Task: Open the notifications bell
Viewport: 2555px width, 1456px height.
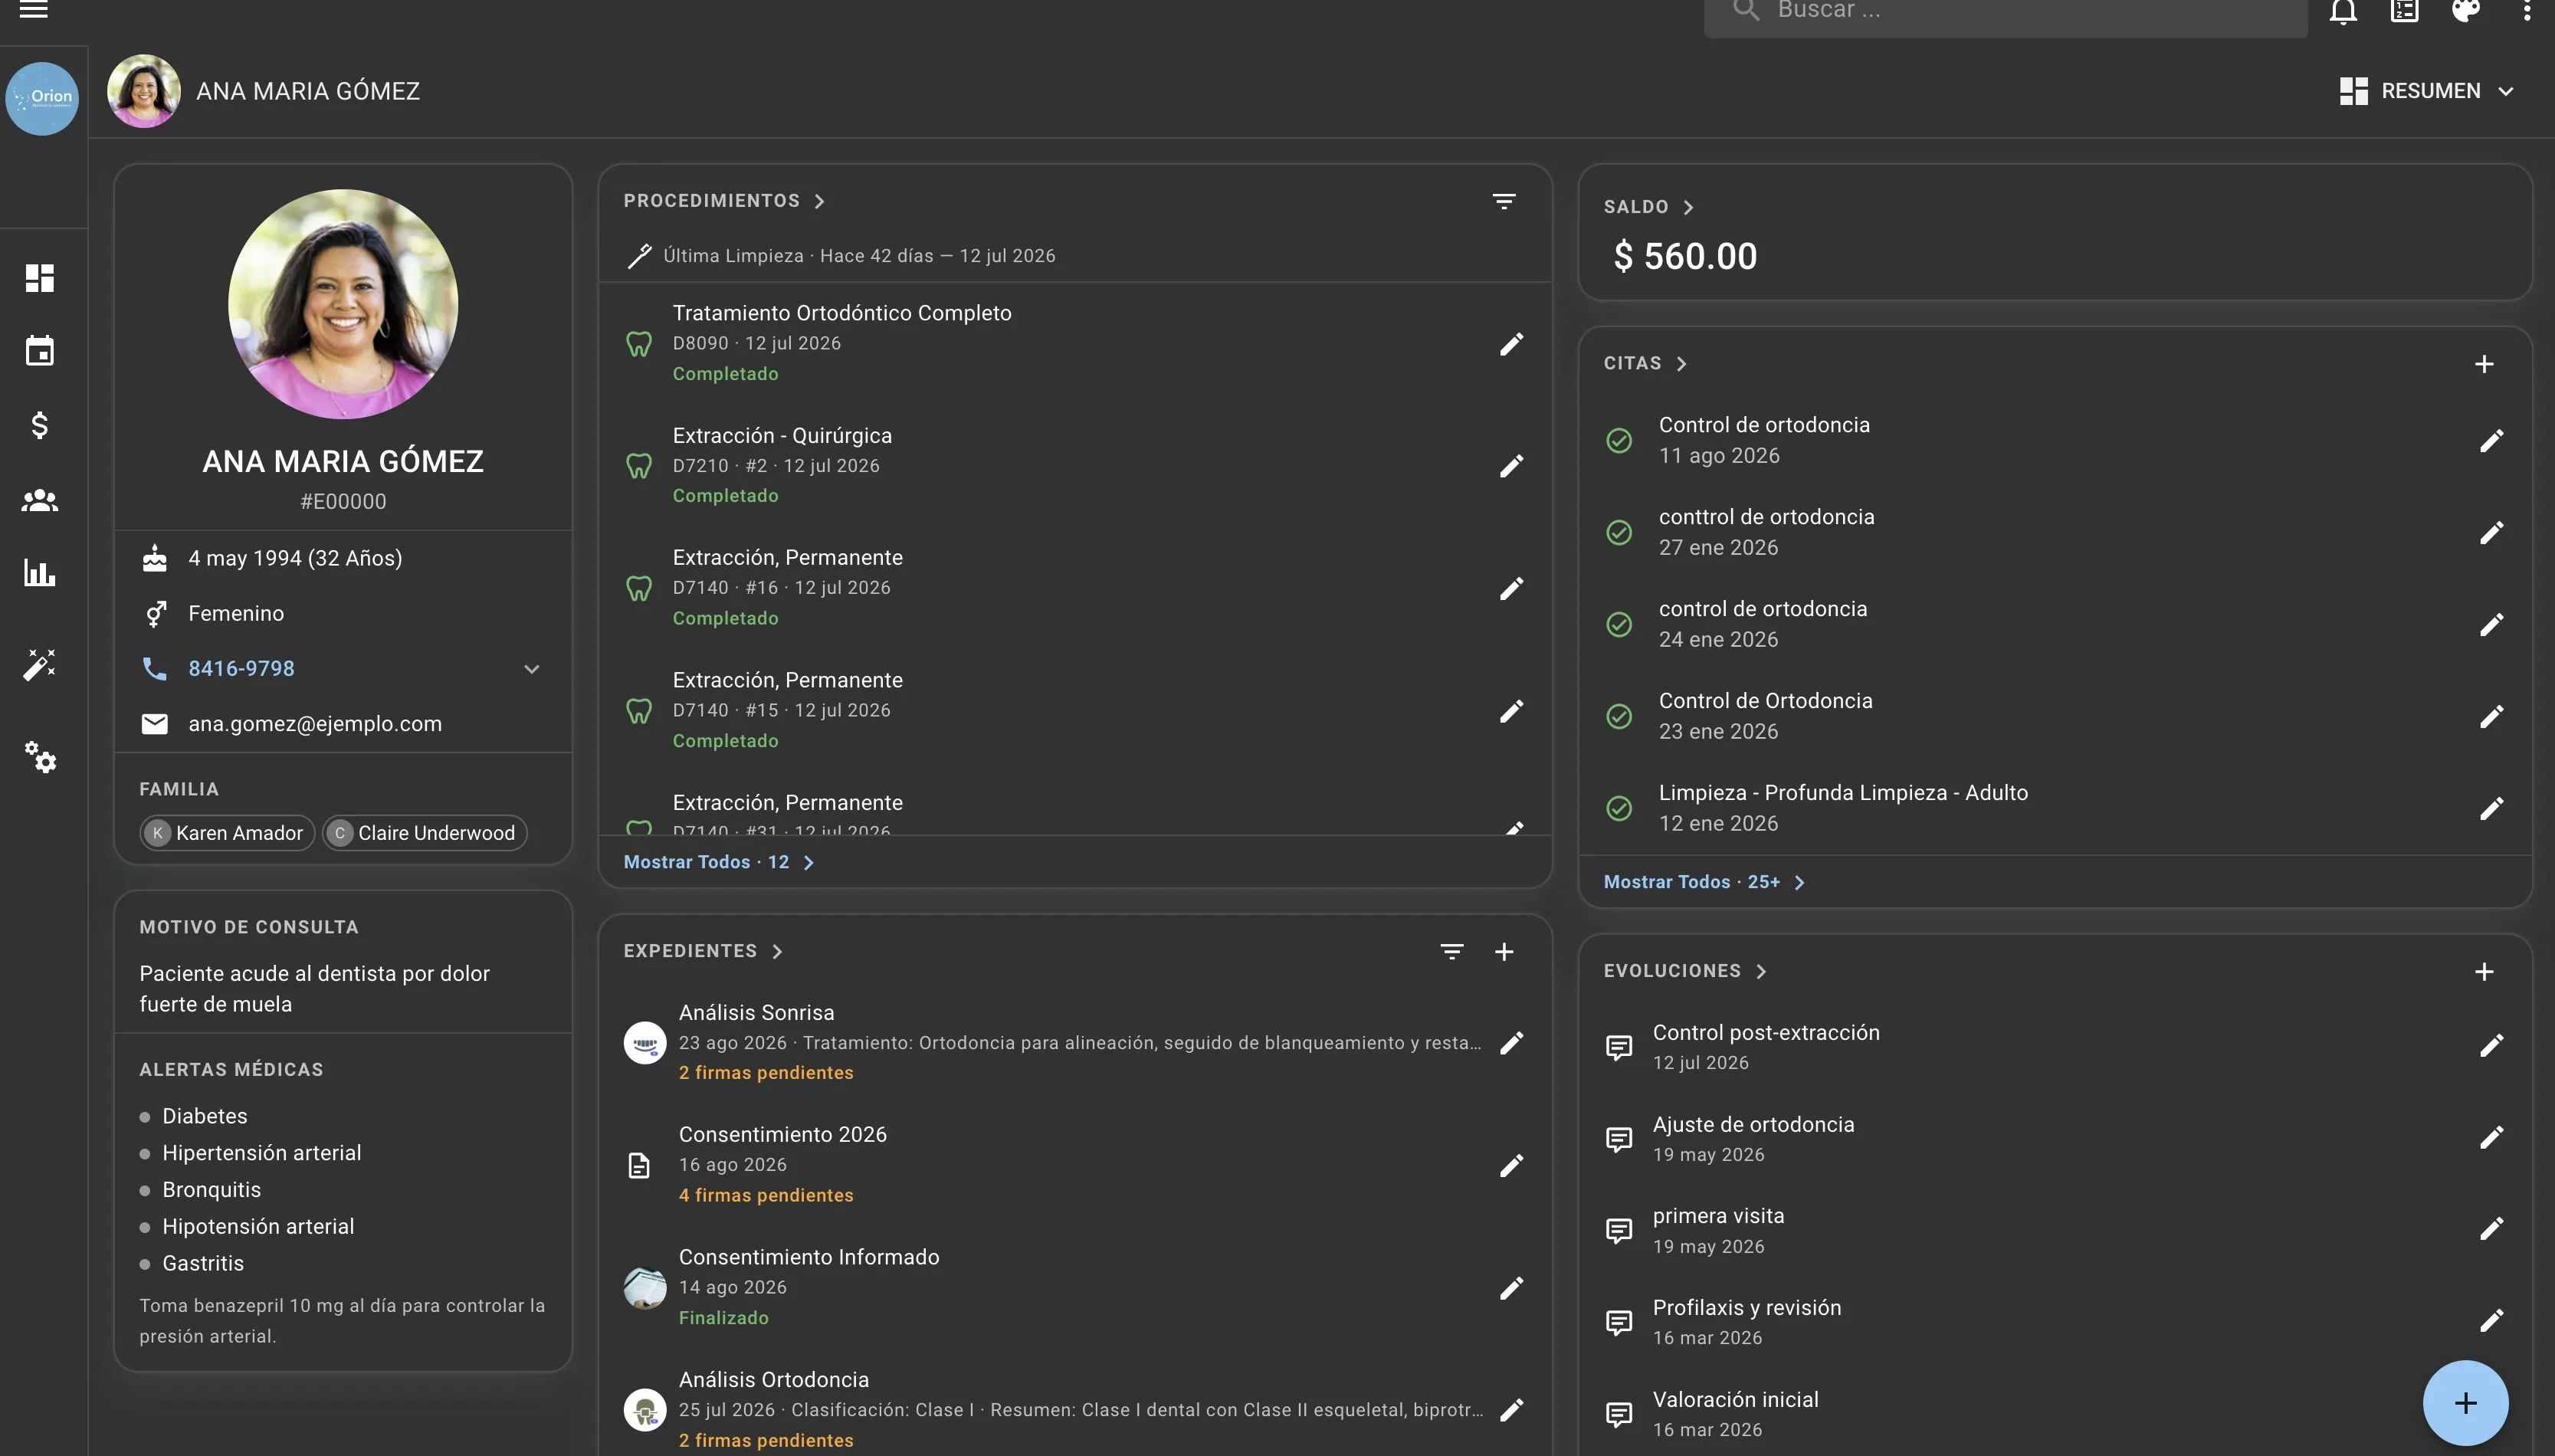Action: point(2343,11)
